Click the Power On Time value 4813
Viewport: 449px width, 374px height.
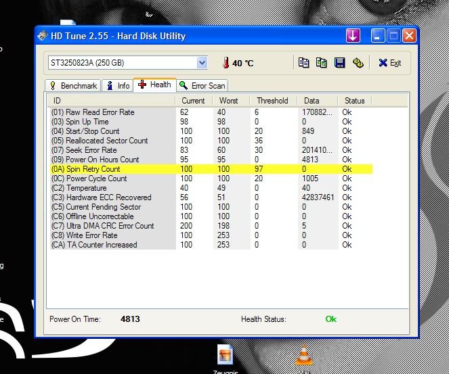[x=130, y=319]
